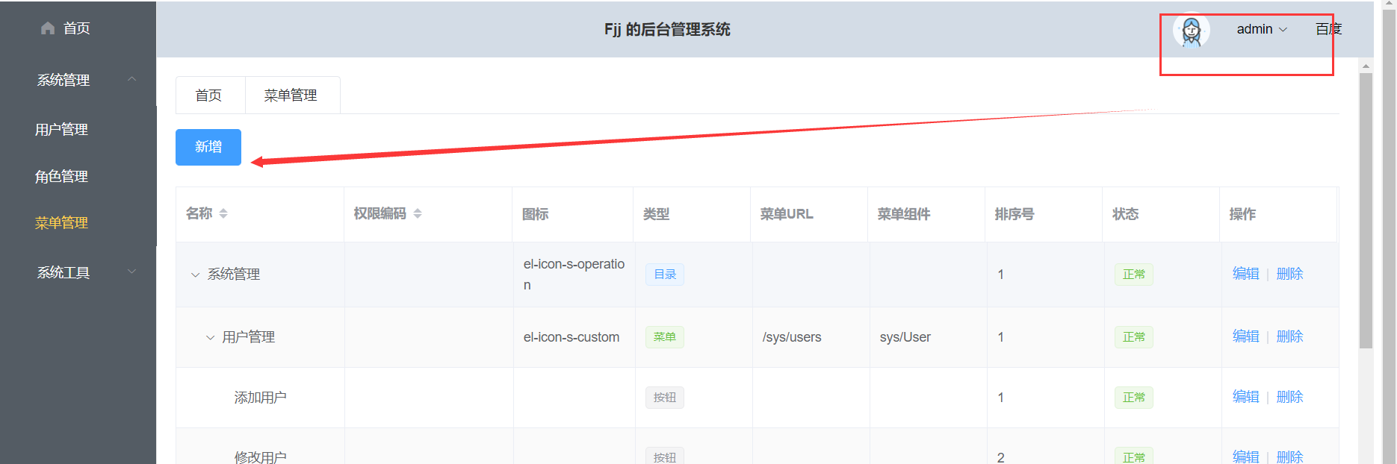Click 删除 for the 添加用户 row
Viewport: 1397px width, 464px height.
[x=1289, y=397]
